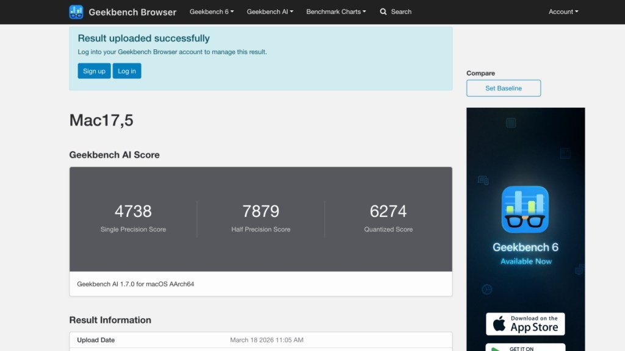
Task: Click the Log in button
Action: (126, 71)
